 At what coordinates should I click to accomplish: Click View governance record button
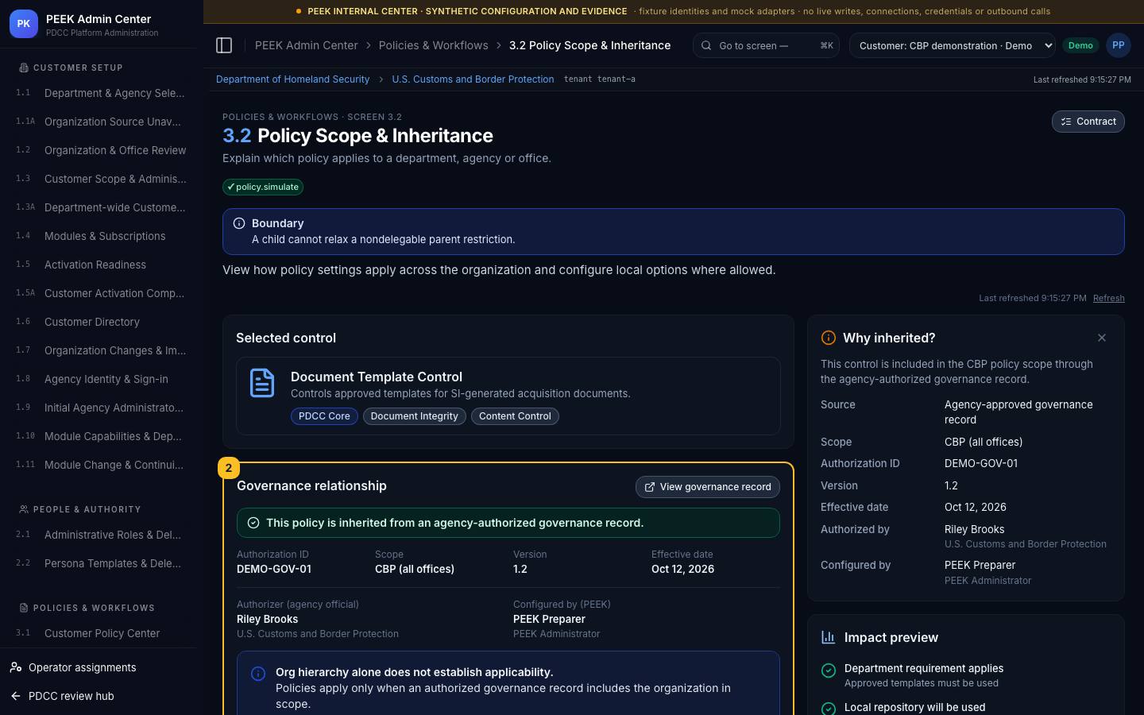point(708,487)
